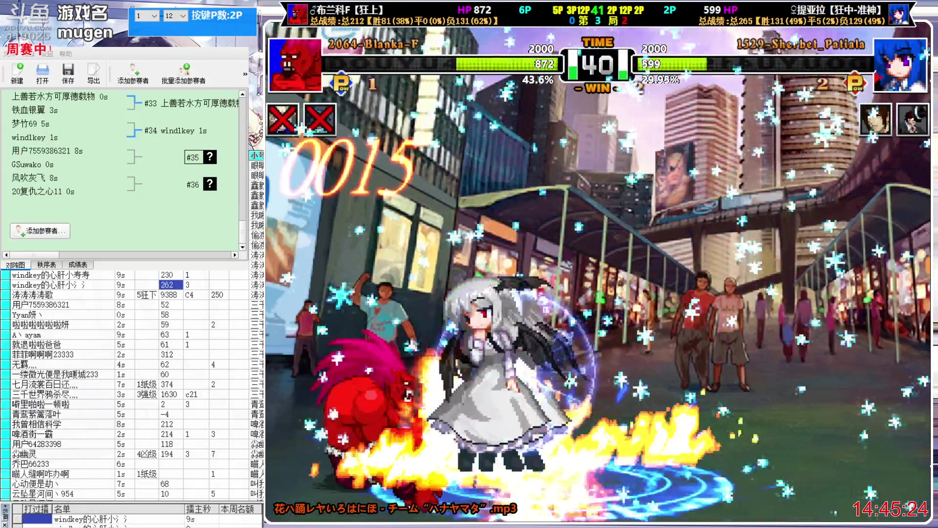Click the second crossed-out team slot icon
Viewport: 938px width, 528px height.
click(x=320, y=119)
